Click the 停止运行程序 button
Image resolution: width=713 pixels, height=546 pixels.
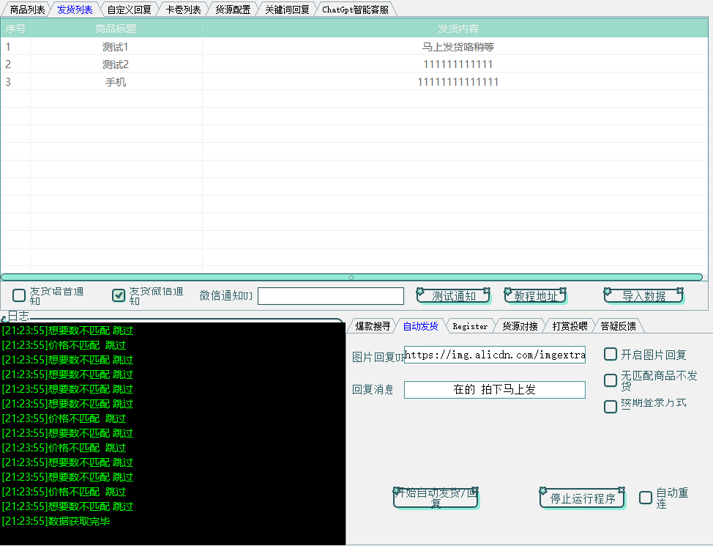click(582, 498)
